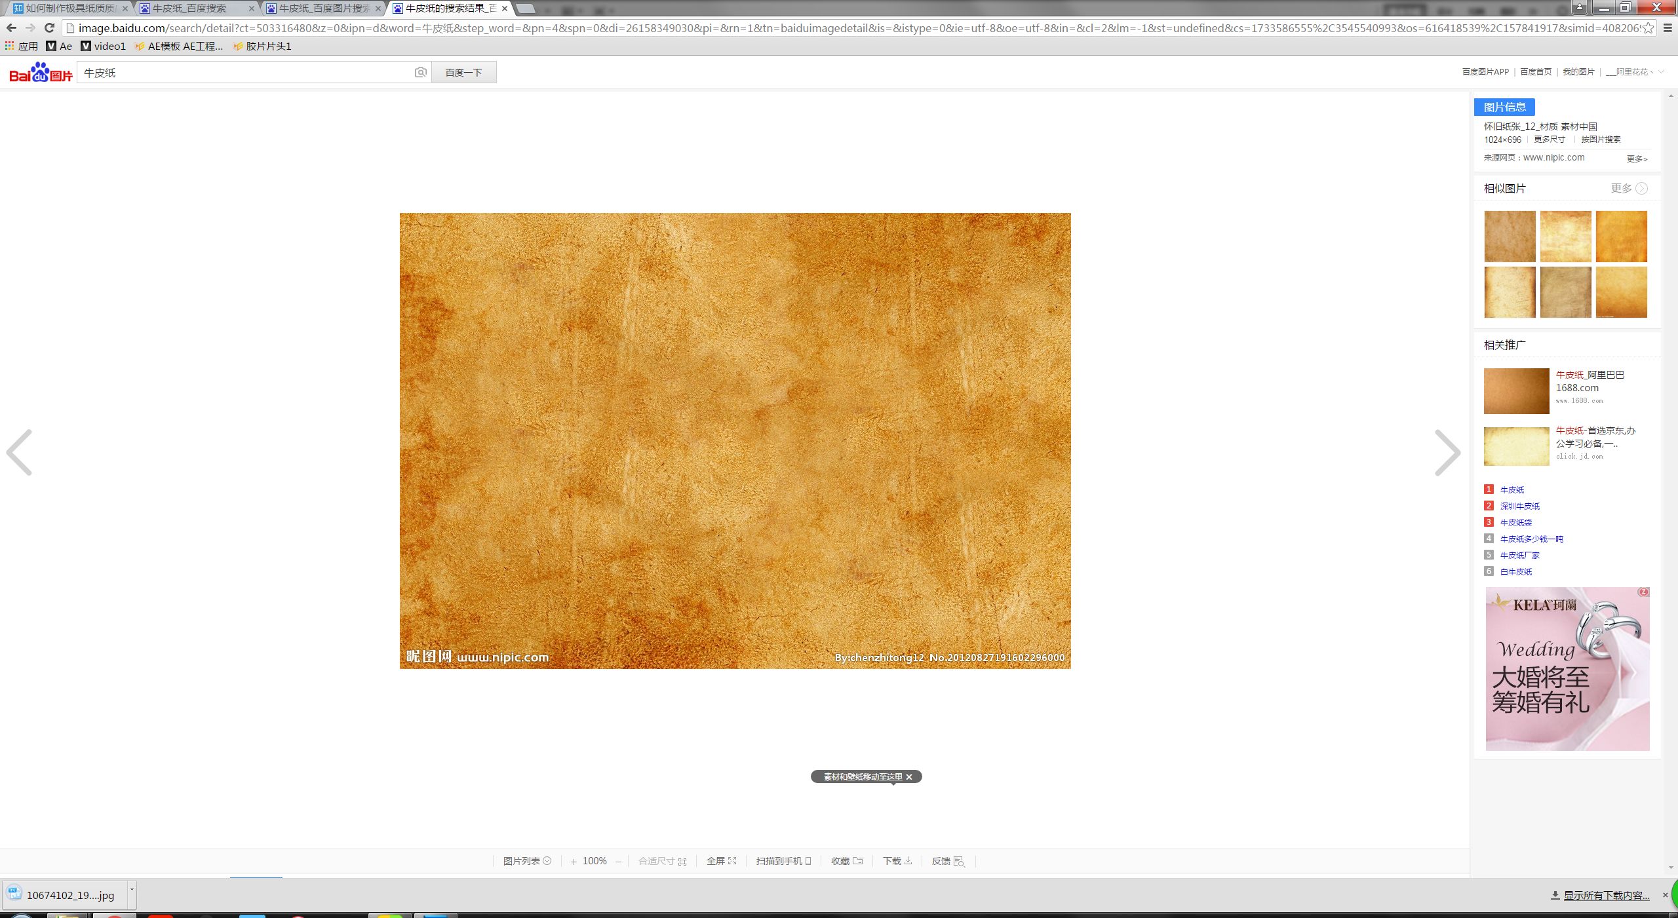Open ranked link 白牛皮纸
The height and width of the screenshot is (918, 1678).
tap(1516, 571)
